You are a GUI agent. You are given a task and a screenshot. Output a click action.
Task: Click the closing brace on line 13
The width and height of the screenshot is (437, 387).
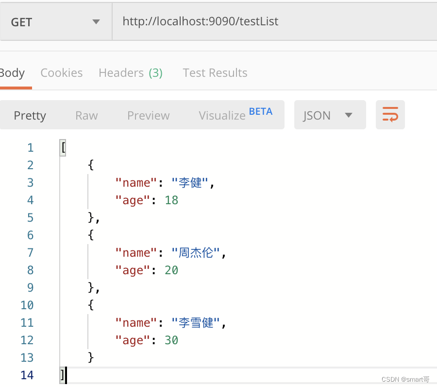[91, 358]
